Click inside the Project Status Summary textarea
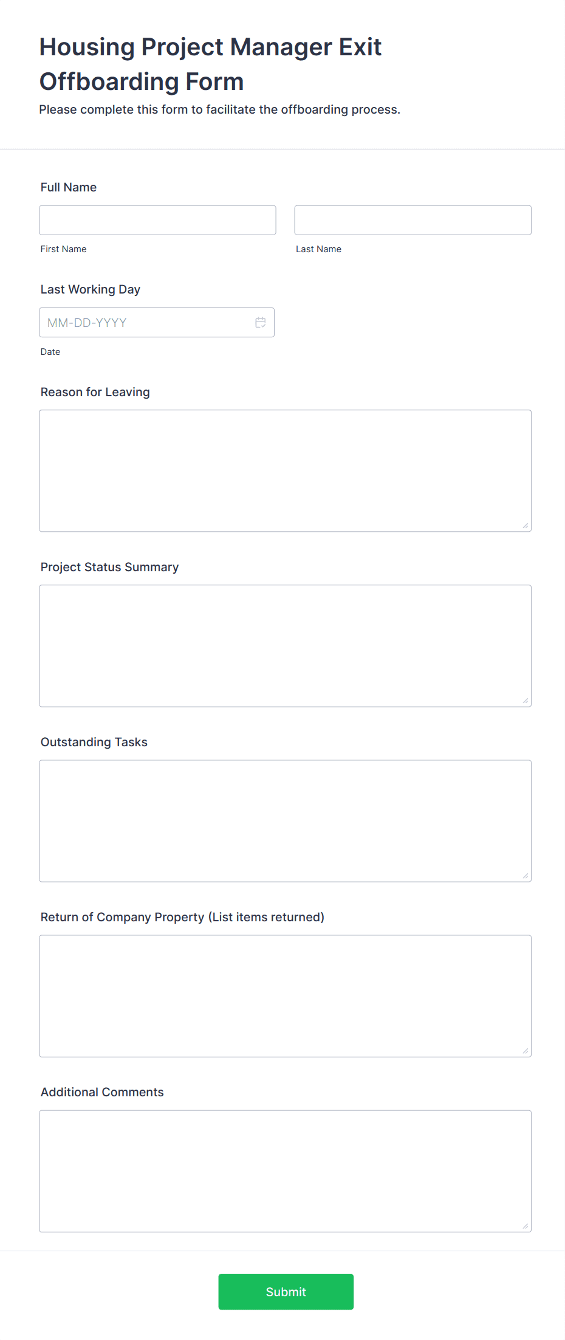 tap(285, 644)
